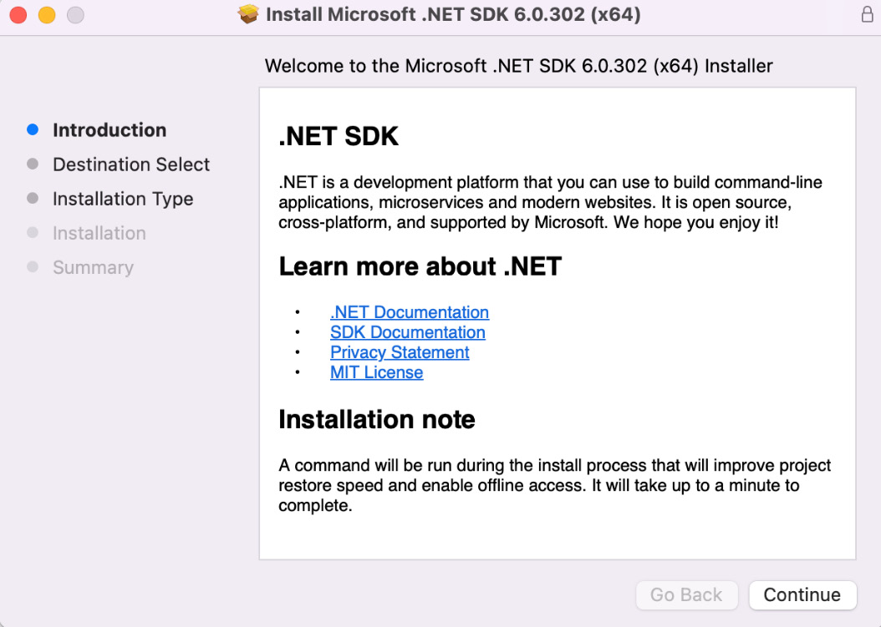Click the 'Learn more about .NET' heading
Screen dimensions: 881x627
coord(420,266)
